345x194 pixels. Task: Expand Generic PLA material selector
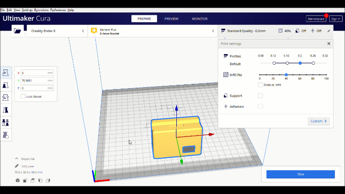coord(153,31)
